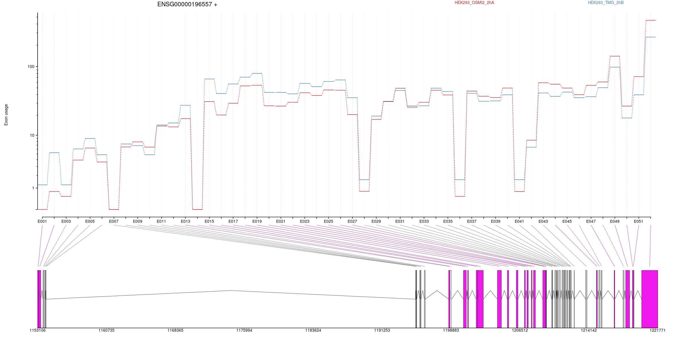Click exon label E047
689x344 pixels.
[591, 221]
